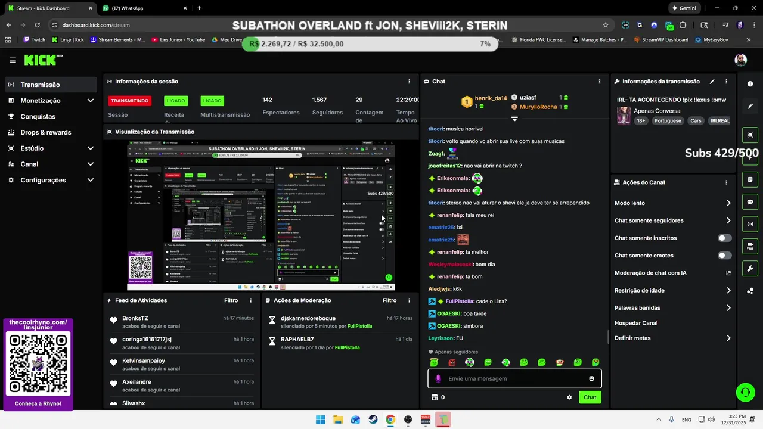Expand the Monetização sidebar section
Viewport: 763px width, 429px height.
(x=91, y=101)
